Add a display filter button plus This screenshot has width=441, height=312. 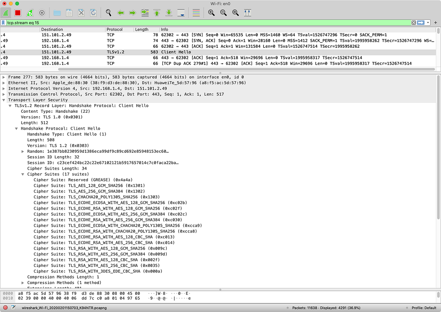pos(435,22)
